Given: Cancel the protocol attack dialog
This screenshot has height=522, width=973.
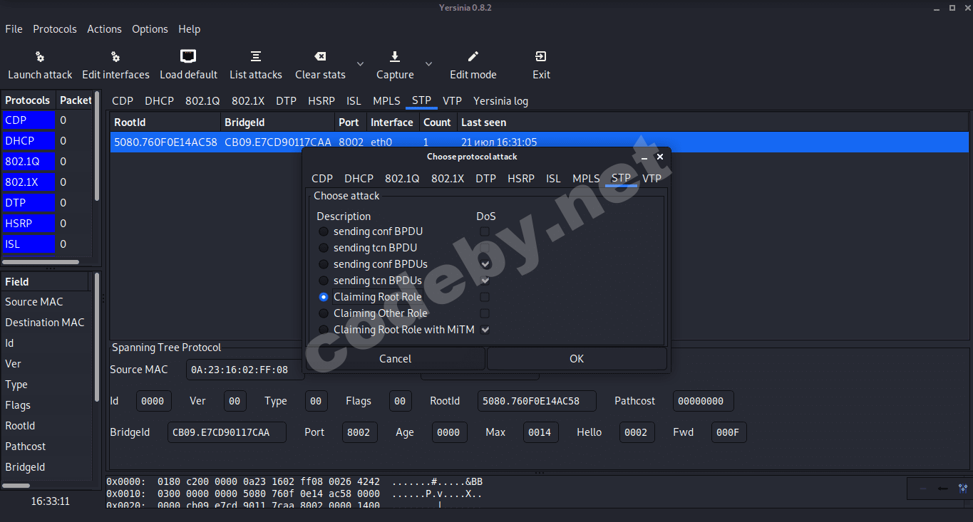Looking at the screenshot, I should pyautogui.click(x=396, y=359).
